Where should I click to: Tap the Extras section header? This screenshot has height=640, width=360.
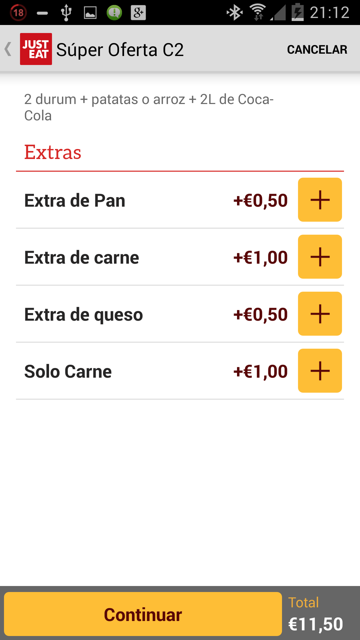point(53,152)
